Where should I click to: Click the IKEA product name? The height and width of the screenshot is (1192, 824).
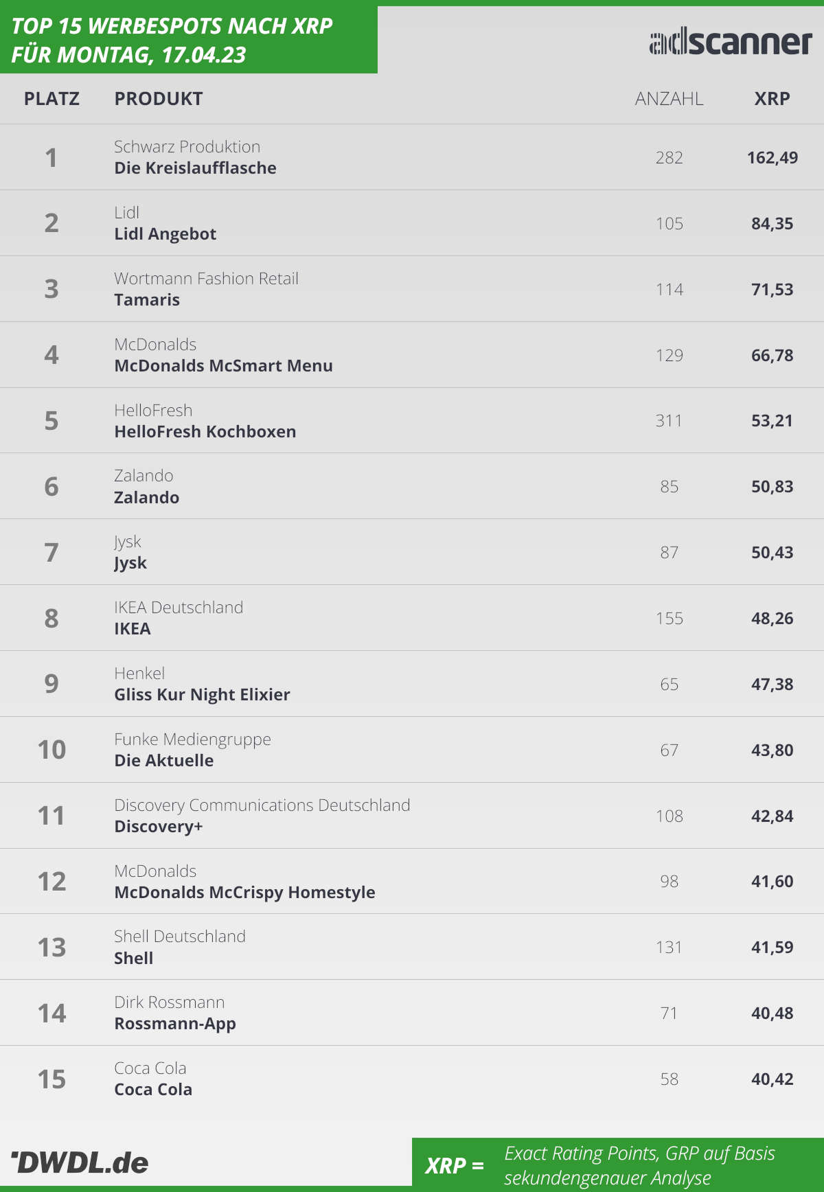pyautogui.click(x=132, y=629)
